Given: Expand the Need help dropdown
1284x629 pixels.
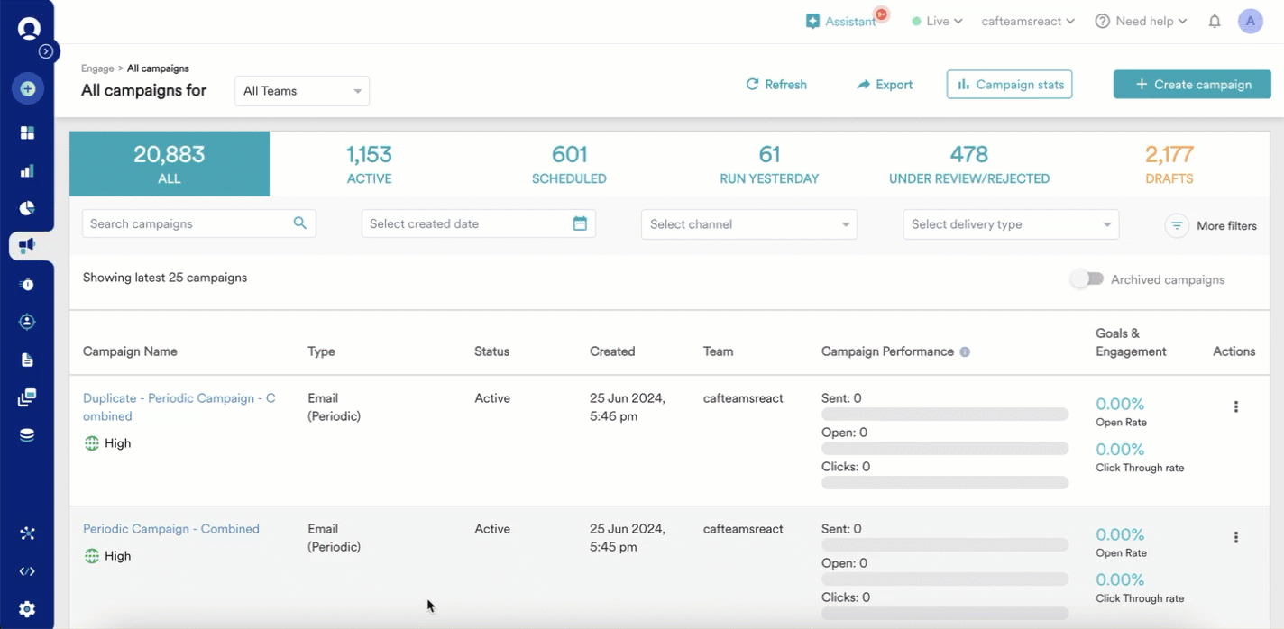Looking at the screenshot, I should click(x=1141, y=21).
